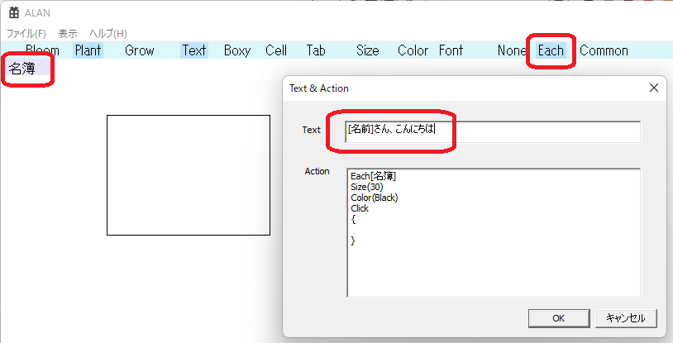The width and height of the screenshot is (673, 343).
Task: Pick the Tab toolbar item
Action: pos(316,50)
